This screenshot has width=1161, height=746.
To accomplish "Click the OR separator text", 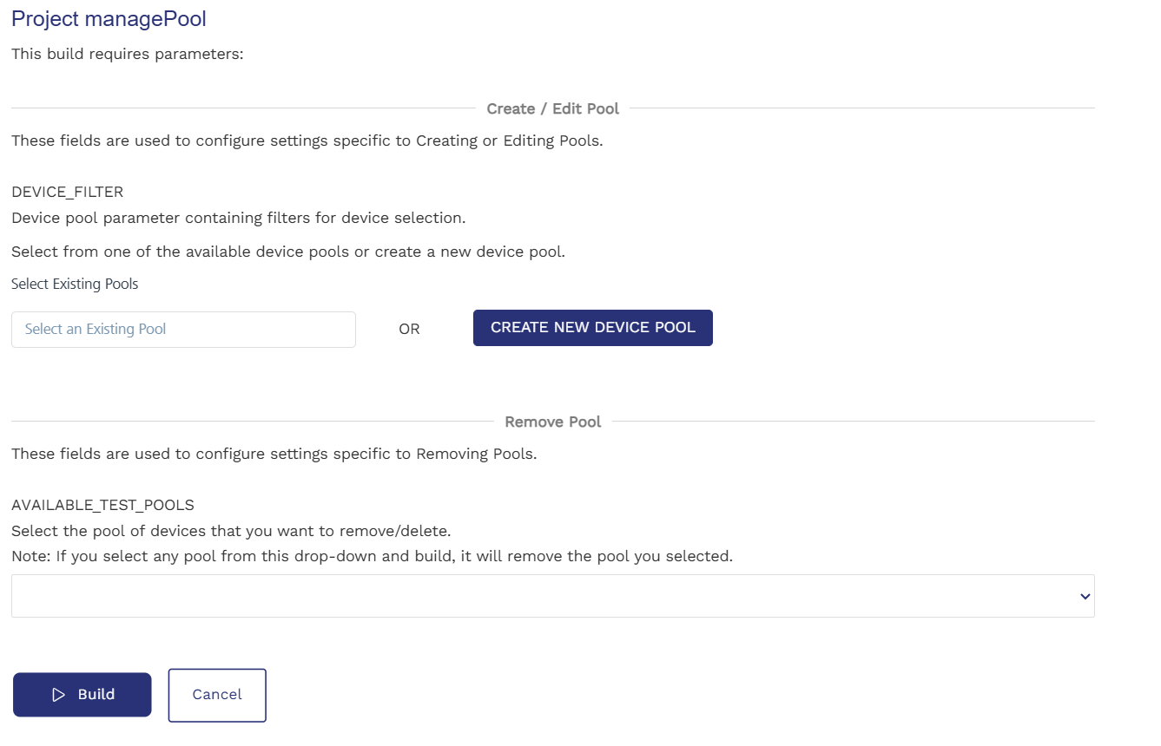I will [x=409, y=330].
